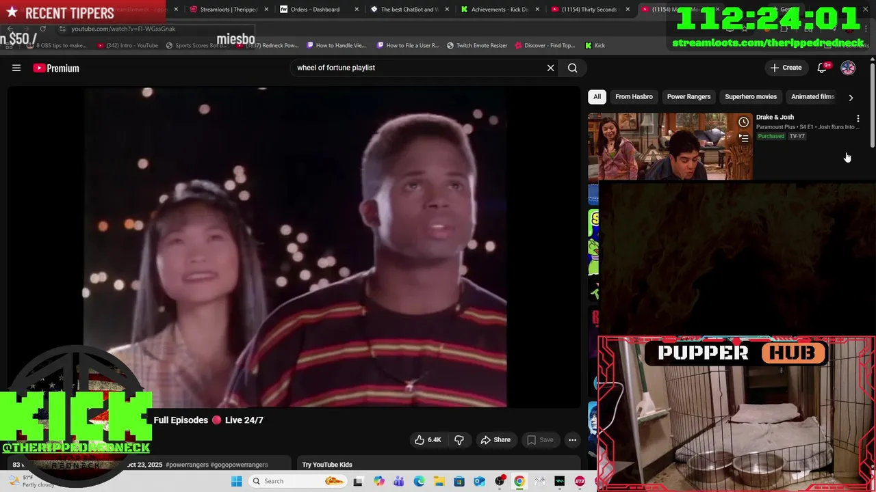
Task: Run the search with the magnifier button
Action: (573, 68)
